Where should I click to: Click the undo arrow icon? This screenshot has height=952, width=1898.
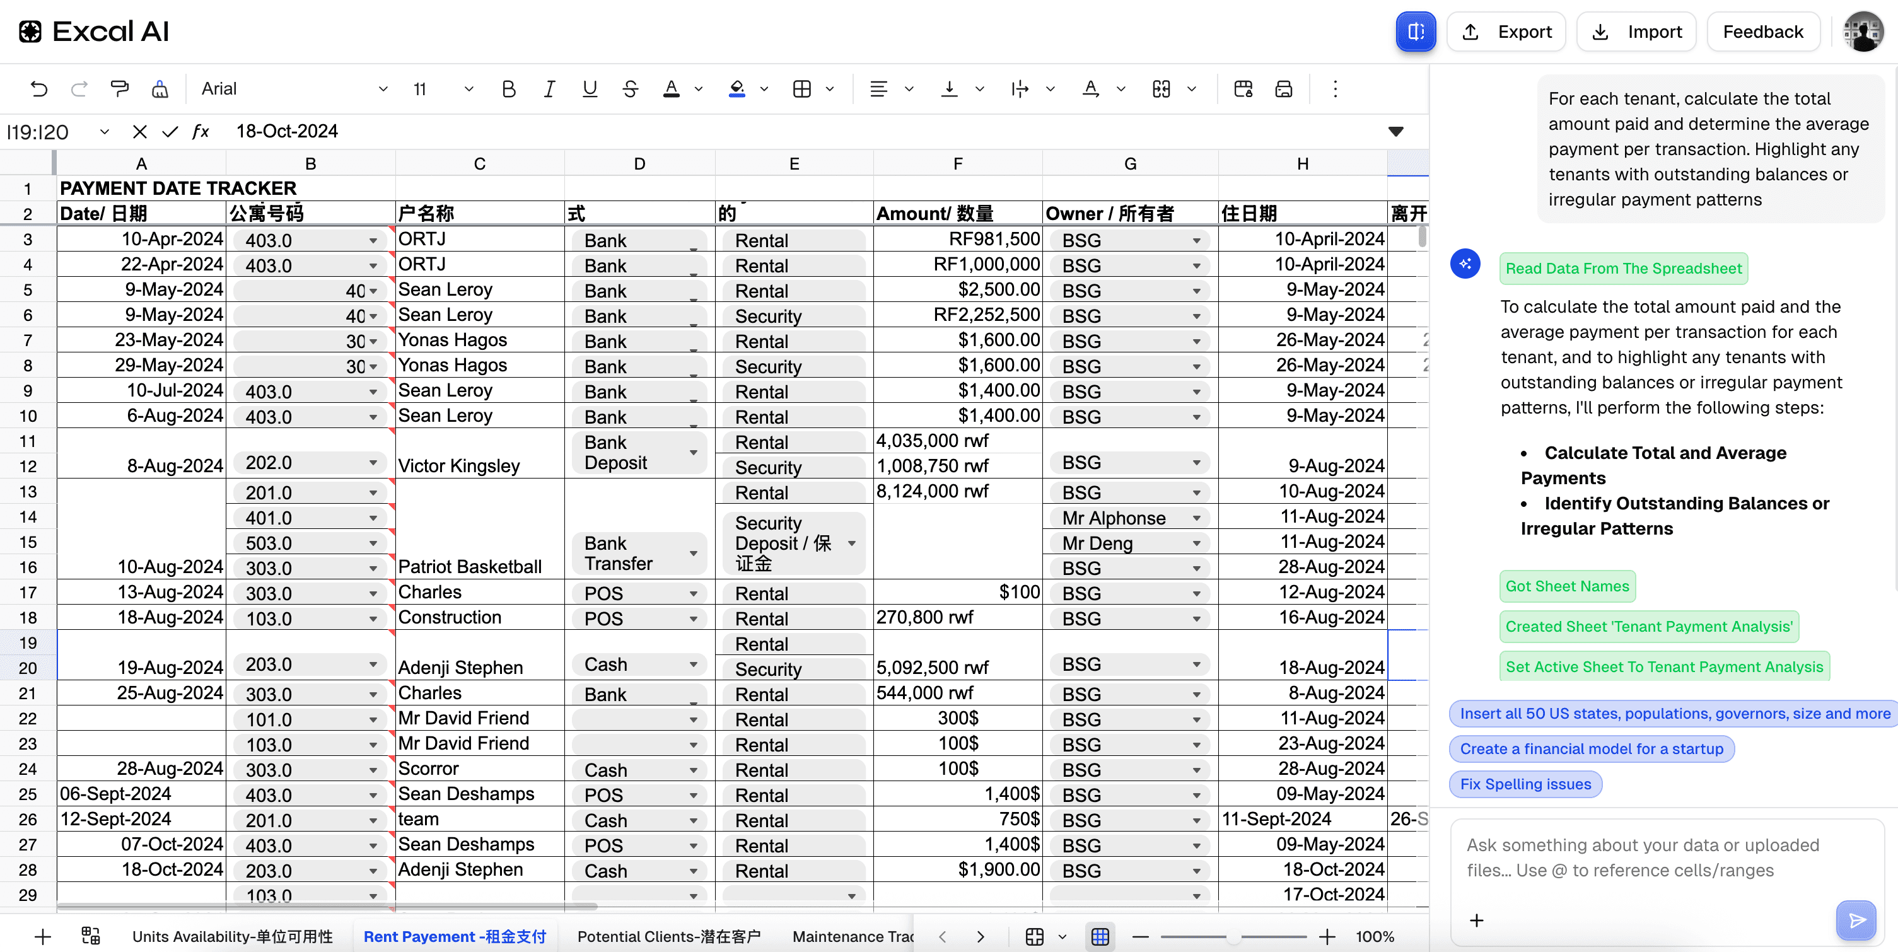click(39, 89)
